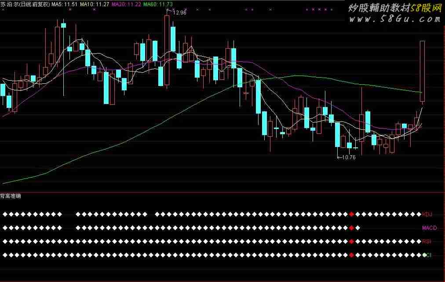Image resolution: width=445 pixels, height=282 pixels.
Task: Click the 背离准确 indicator name
Action: pos(11,196)
